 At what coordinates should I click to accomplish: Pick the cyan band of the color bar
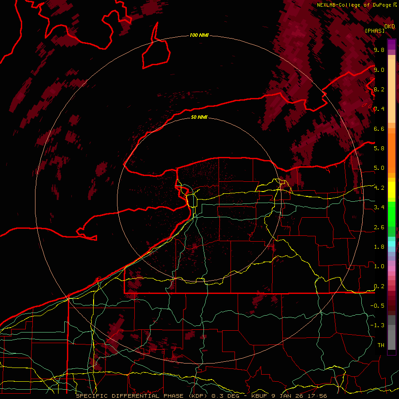pyautogui.click(x=391, y=244)
